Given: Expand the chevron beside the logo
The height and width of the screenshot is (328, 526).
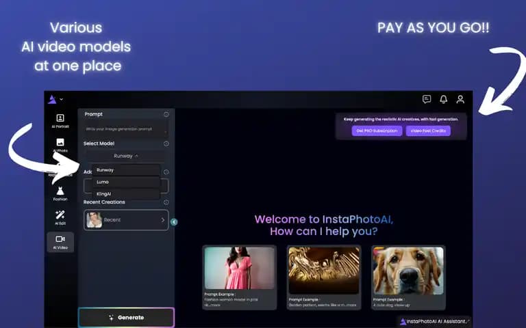Looking at the screenshot, I should coord(62,99).
